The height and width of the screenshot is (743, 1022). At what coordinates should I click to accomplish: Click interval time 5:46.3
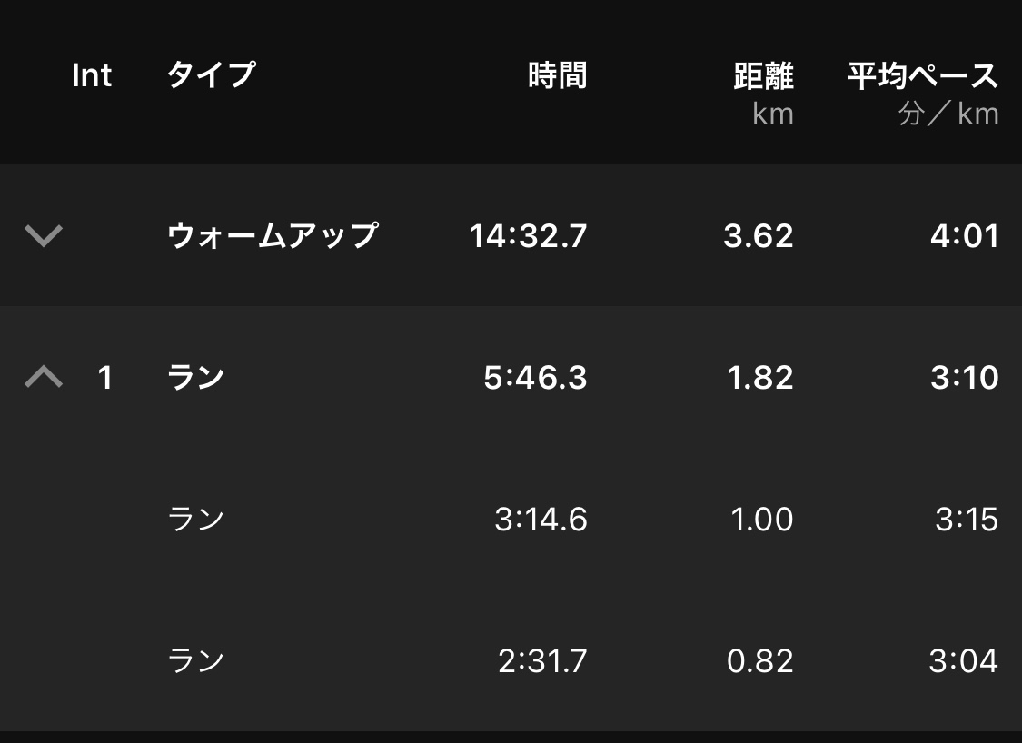click(x=535, y=377)
